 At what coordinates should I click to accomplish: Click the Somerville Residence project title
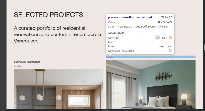click(27, 62)
